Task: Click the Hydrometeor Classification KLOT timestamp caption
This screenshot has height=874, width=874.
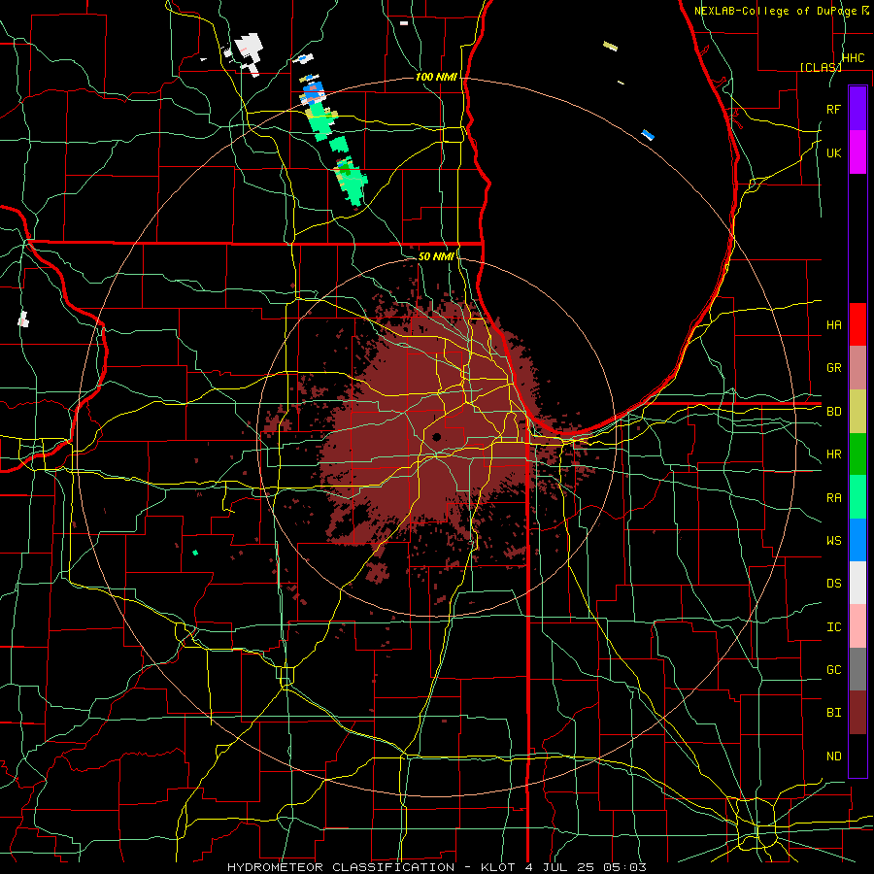Action: 437,867
